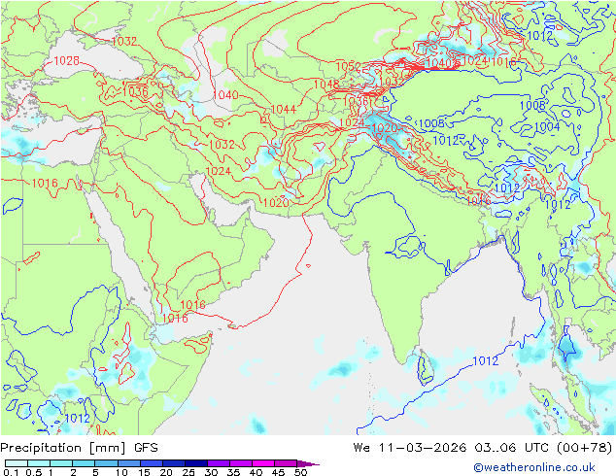This screenshot has height=476, width=616.
Task: Select the 25–30 mm dark blue swatch
Action: (195, 463)
